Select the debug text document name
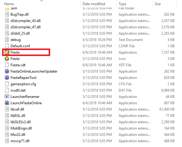 click(x=16, y=40)
